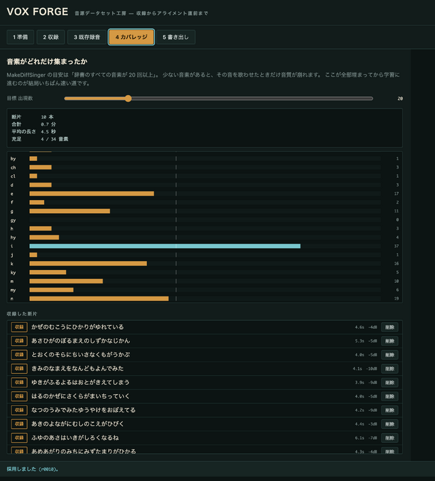Delete the はるのかぜにさくらがまいちっていく clip
The image size is (435, 481).
pos(389,396)
